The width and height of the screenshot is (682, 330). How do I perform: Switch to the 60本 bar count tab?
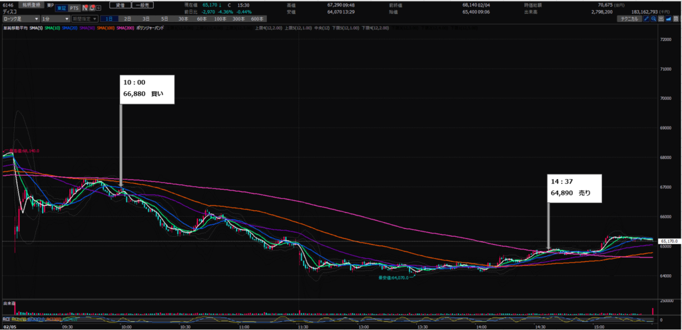(x=202, y=19)
